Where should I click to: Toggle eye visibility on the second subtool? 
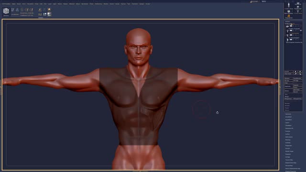click(x=301, y=31)
